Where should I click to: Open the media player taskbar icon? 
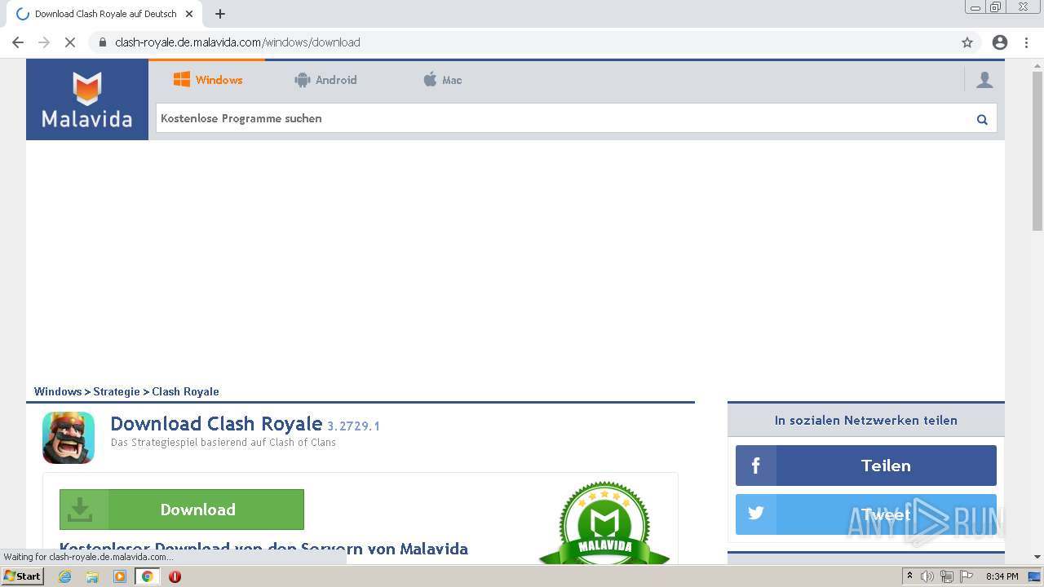click(x=120, y=576)
